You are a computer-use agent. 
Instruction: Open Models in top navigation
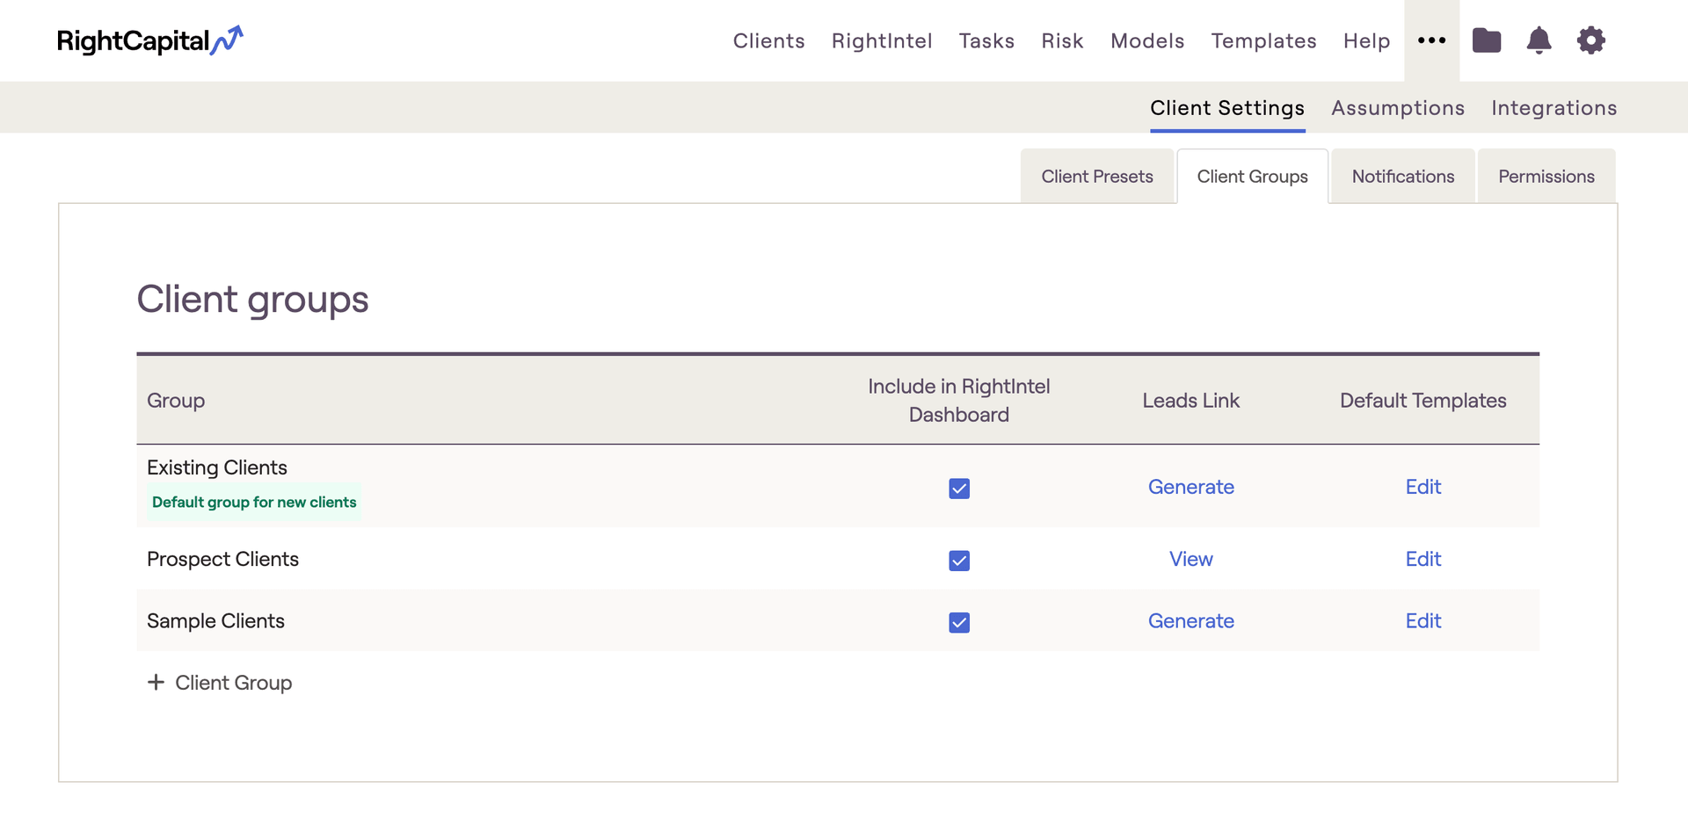pos(1147,41)
